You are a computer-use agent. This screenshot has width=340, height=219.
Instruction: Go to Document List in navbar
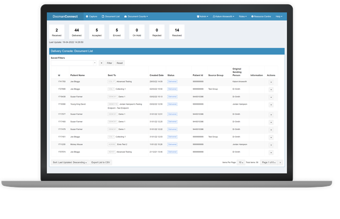coord(112,16)
